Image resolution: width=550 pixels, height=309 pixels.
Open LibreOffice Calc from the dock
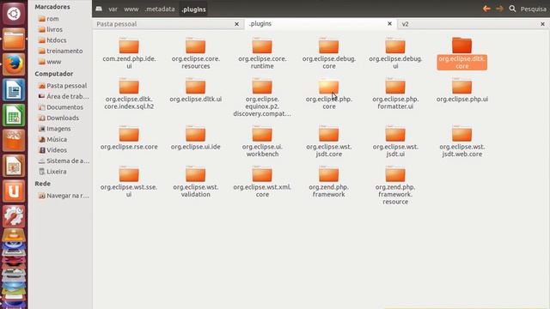[14, 115]
